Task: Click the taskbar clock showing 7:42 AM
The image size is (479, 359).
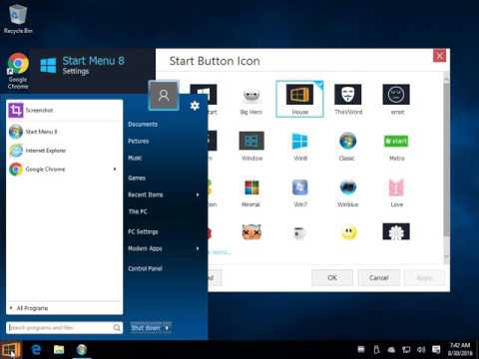Action: (x=460, y=349)
